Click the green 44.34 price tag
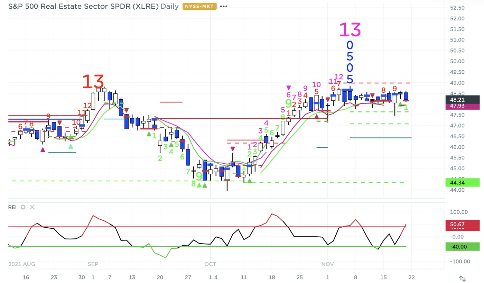The height and width of the screenshot is (283, 484). coord(462,182)
